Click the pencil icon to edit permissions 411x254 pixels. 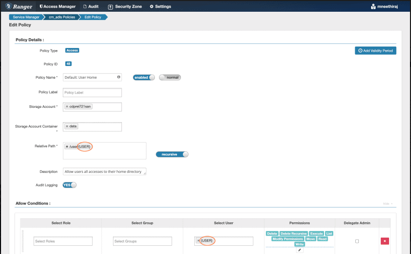(x=300, y=250)
